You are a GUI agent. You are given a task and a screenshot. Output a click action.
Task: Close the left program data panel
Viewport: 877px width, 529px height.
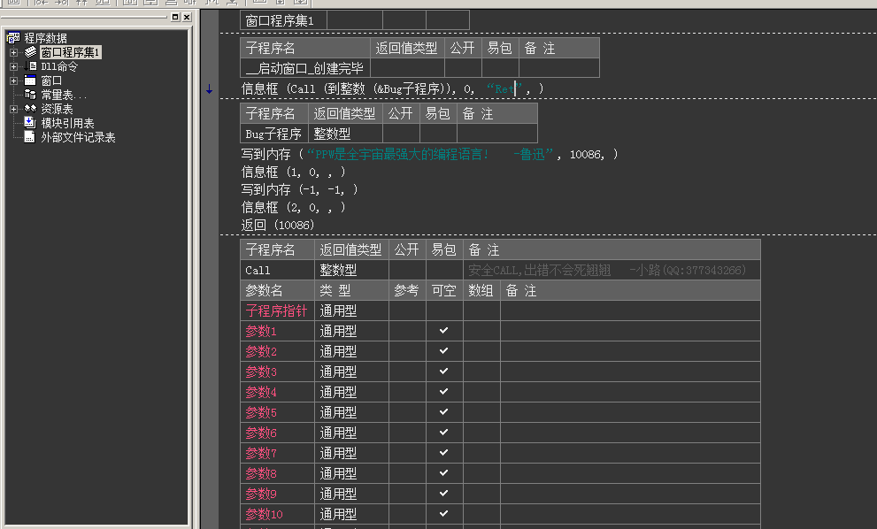[186, 17]
